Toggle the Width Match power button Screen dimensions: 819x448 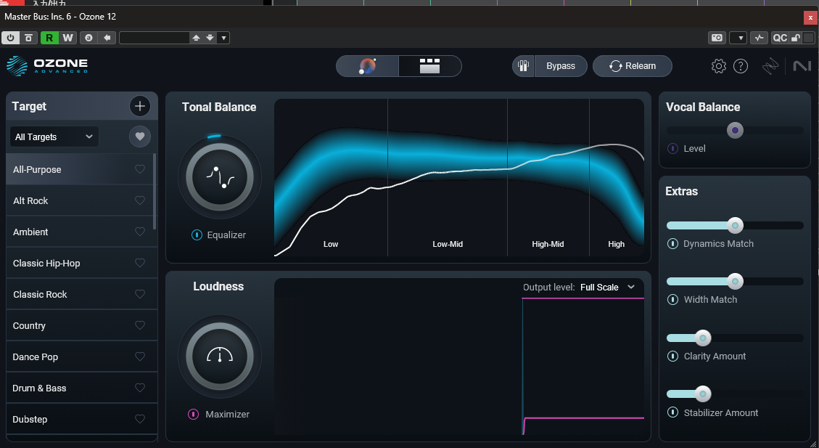coord(672,300)
